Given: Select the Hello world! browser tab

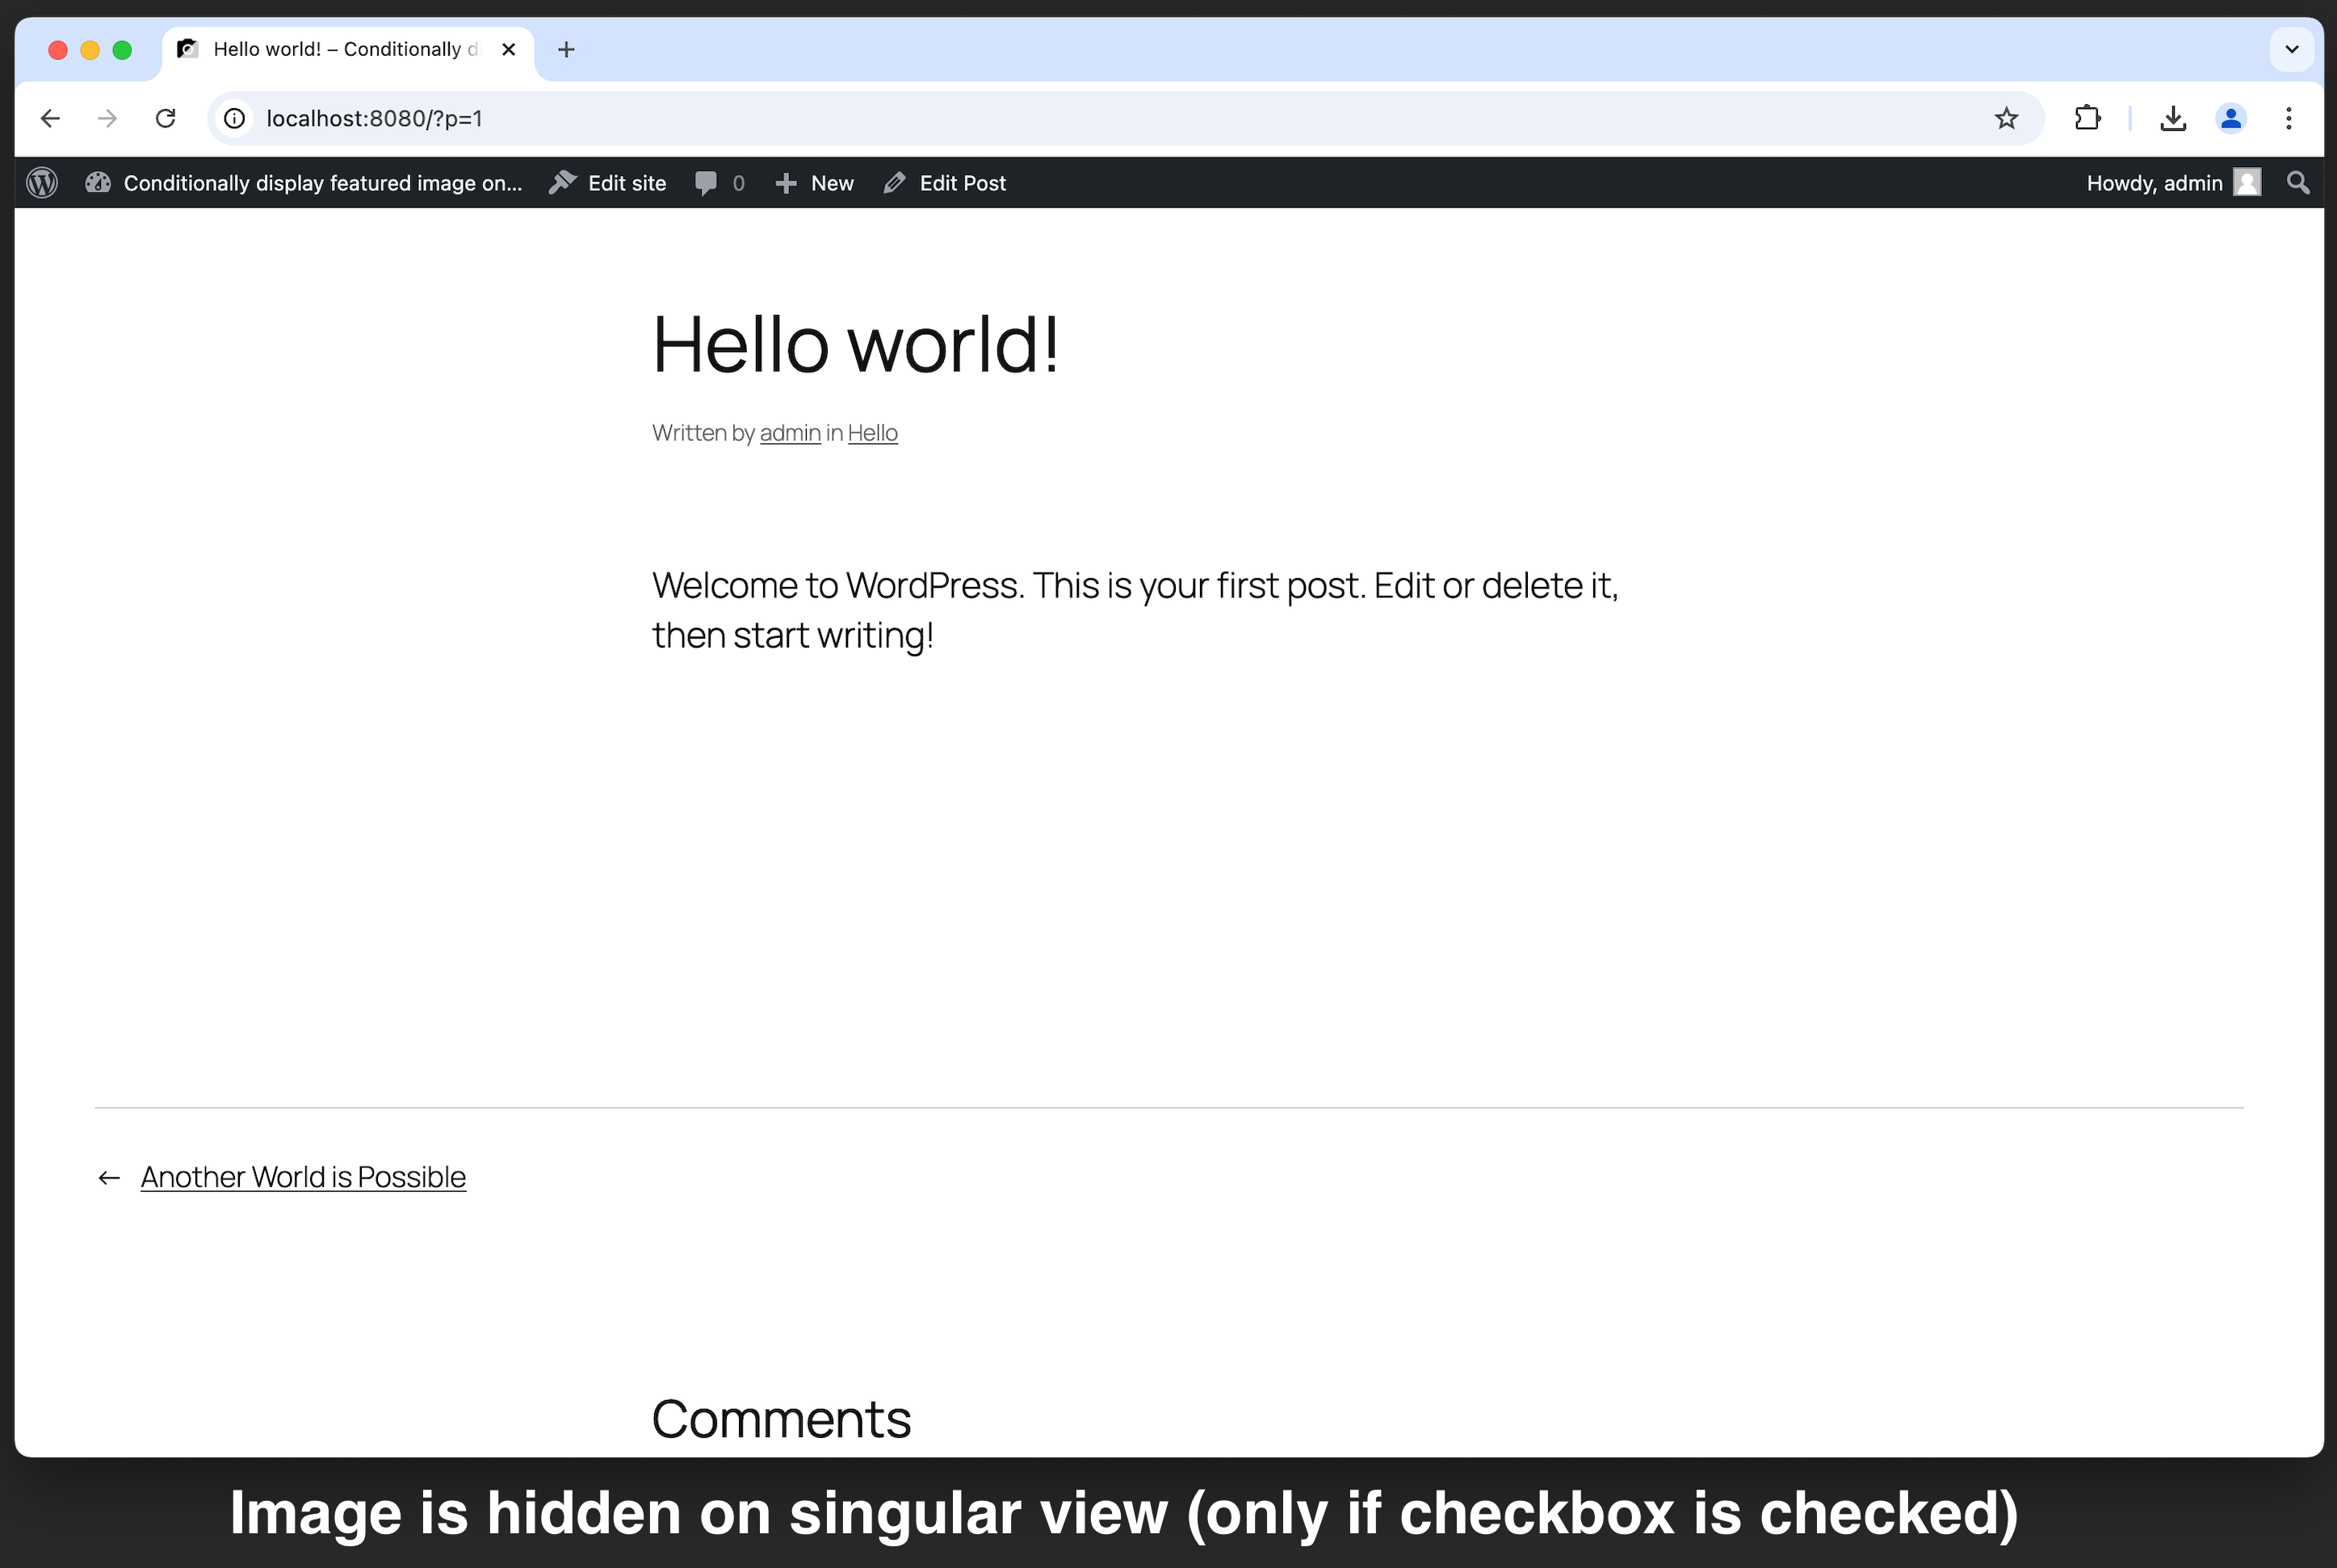Looking at the screenshot, I should 348,49.
